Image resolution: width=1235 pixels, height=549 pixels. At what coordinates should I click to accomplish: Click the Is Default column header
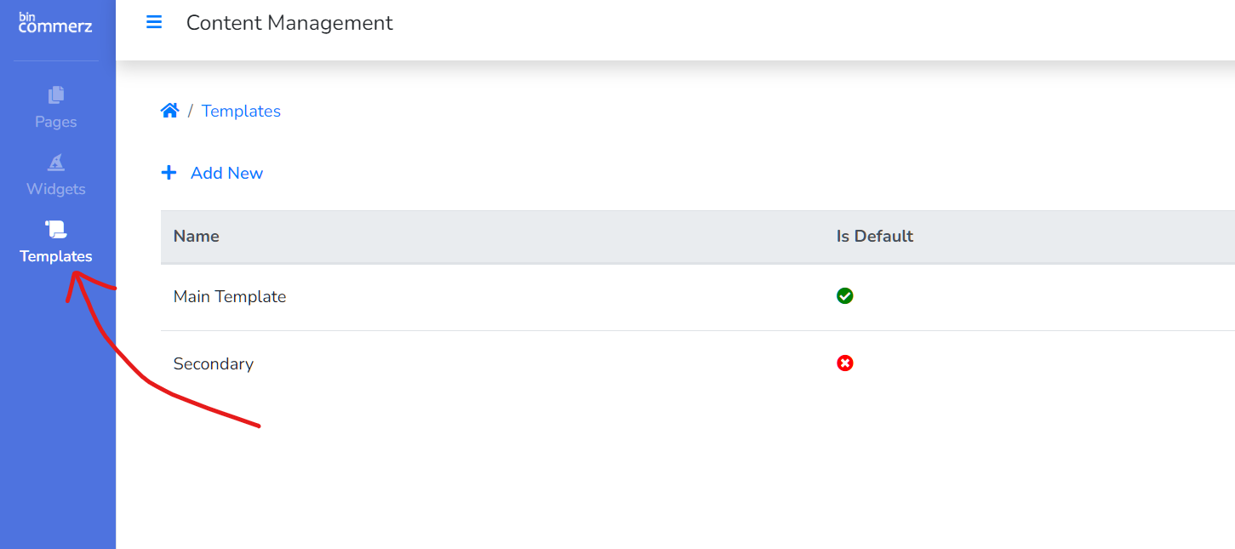point(874,236)
